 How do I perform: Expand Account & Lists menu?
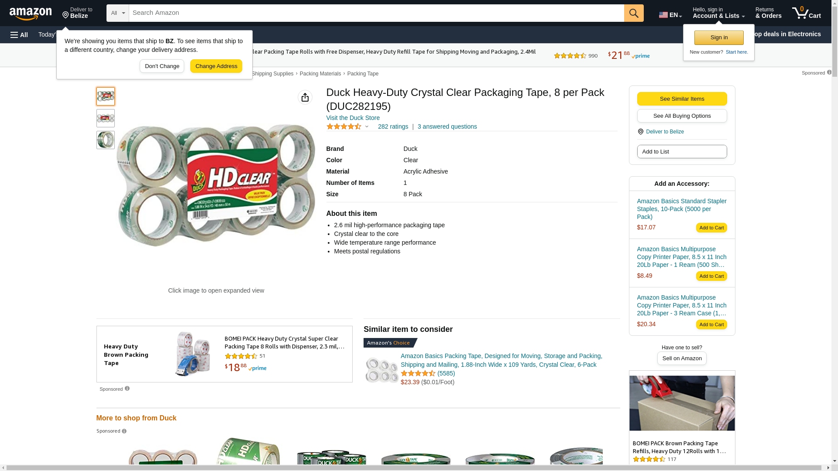click(718, 13)
